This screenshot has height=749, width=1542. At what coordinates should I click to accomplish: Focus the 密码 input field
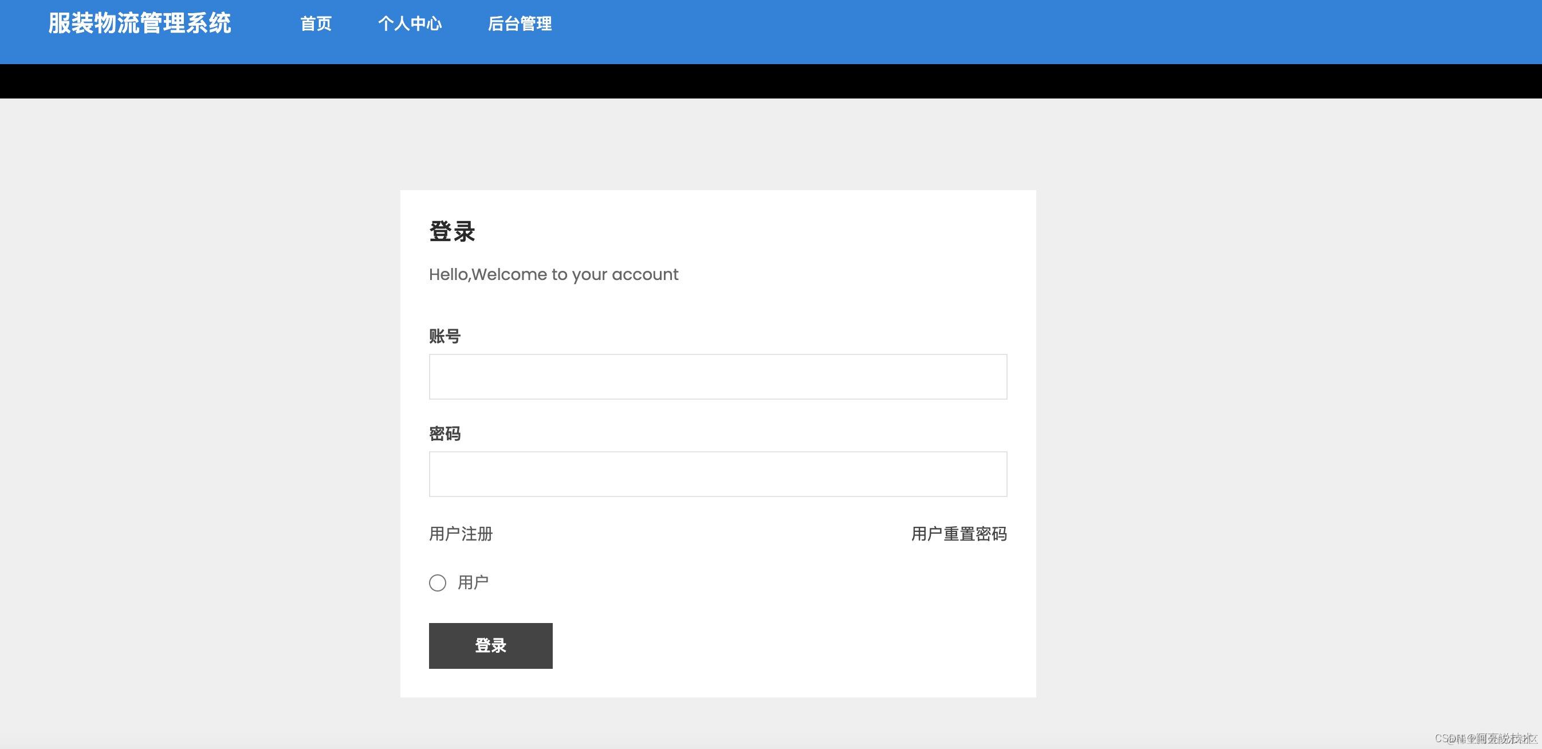717,474
